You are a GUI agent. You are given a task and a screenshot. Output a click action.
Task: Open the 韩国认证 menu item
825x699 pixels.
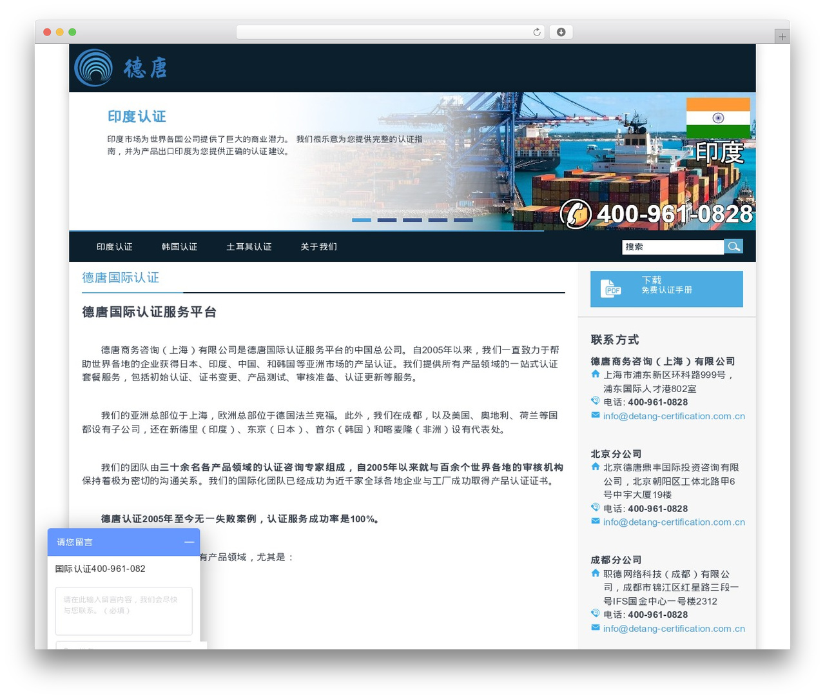click(x=179, y=247)
